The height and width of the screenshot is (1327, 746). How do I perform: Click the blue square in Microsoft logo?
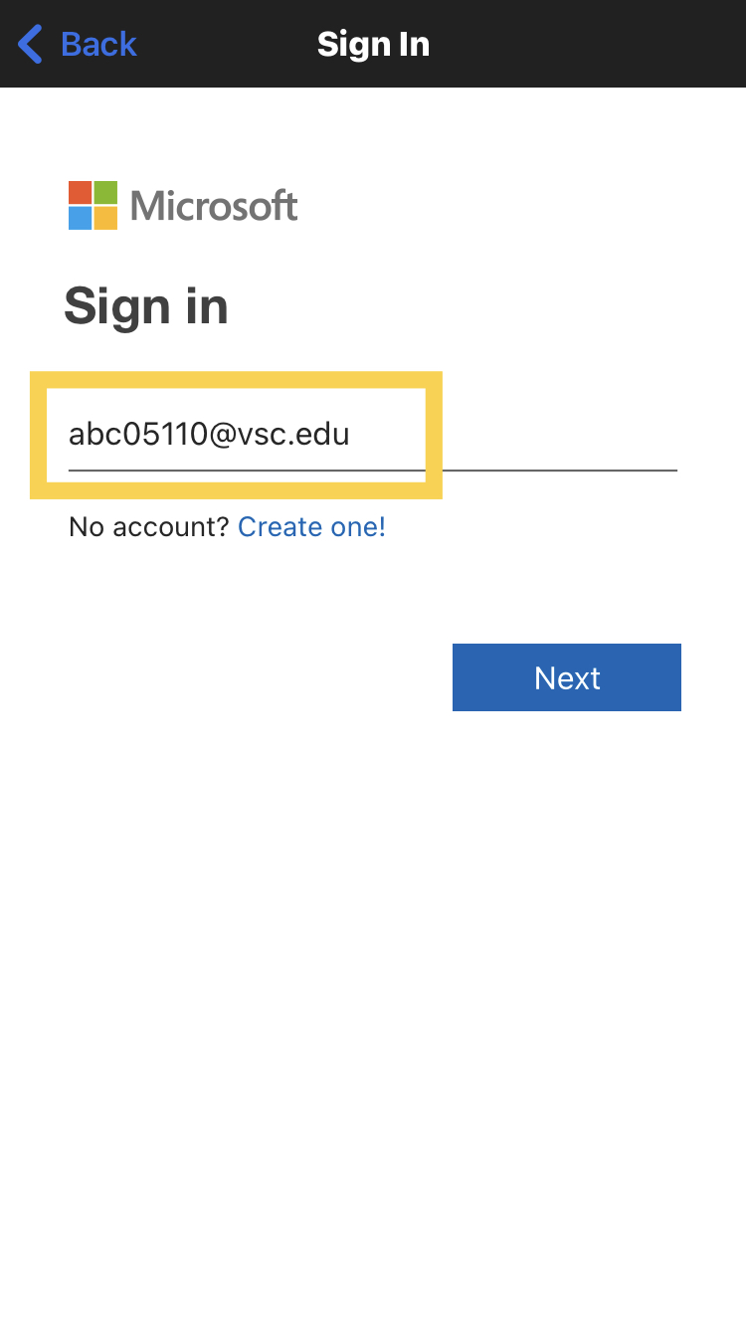point(80,218)
